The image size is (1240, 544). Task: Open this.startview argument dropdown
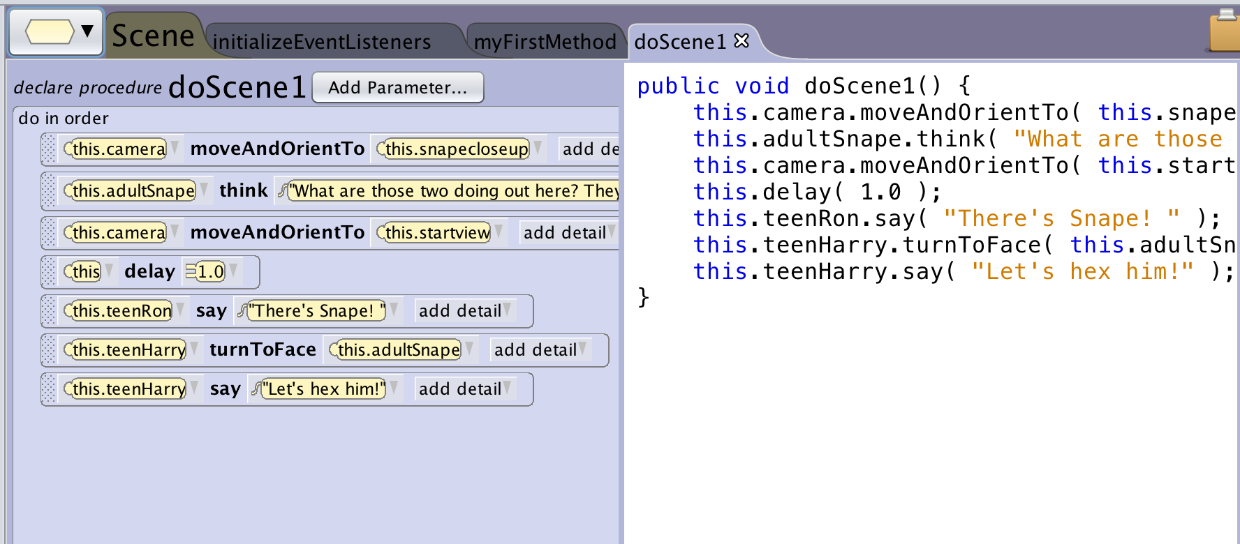[499, 232]
